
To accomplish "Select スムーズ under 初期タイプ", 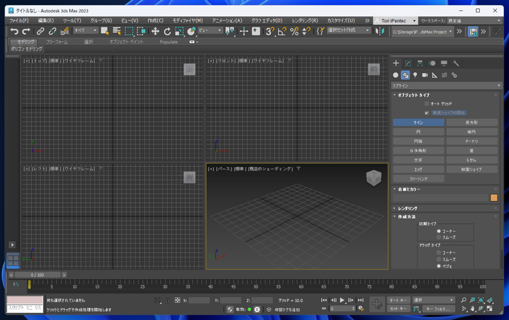I will [x=439, y=237].
